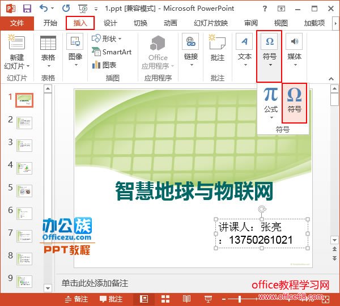Select the 插入 ribbon tab
The width and height of the screenshot is (340, 306).
tap(80, 23)
